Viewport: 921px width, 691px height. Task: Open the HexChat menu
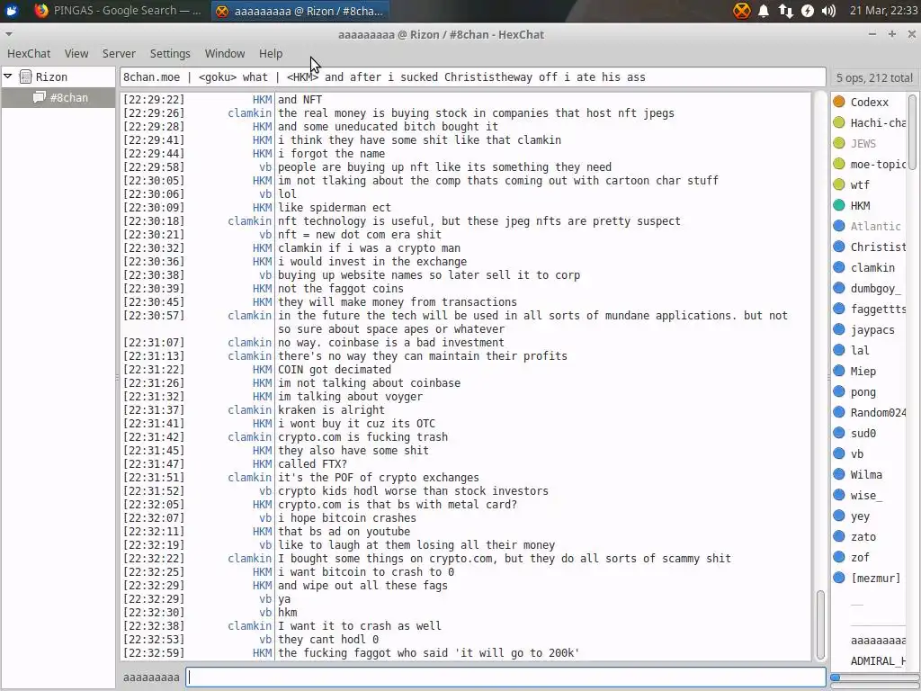(29, 53)
